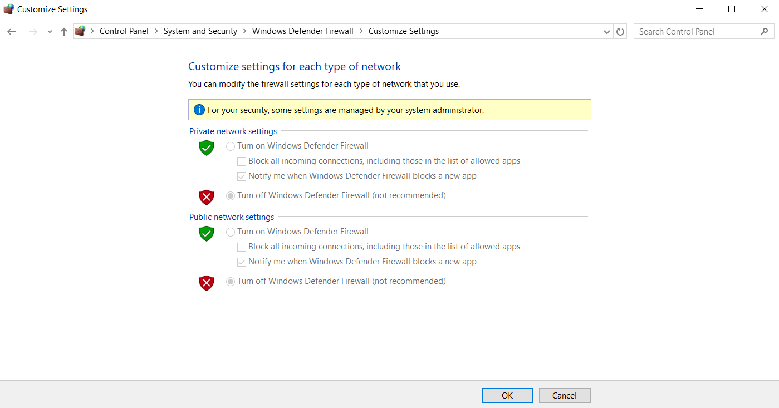Click the refresh button beside address bar
Screen dimensions: 779x408
click(620, 32)
